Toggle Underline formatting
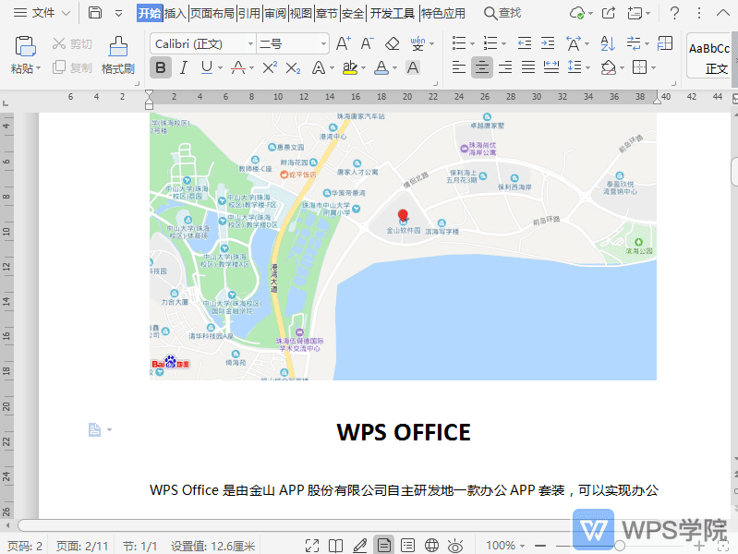Image resolution: width=738 pixels, height=554 pixels. point(207,68)
